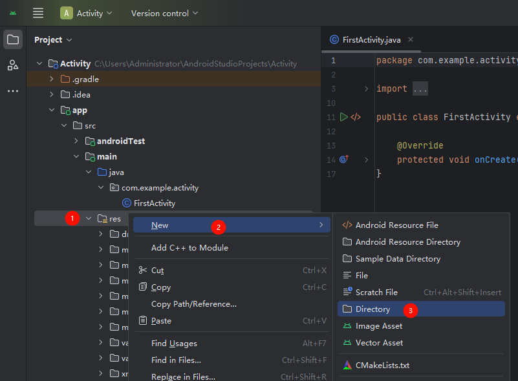Open the New submenu
Image resolution: width=518 pixels, height=381 pixels.
232,225
